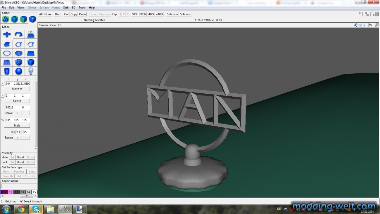
Task: Open the viewport View menu
Action: click(x=53, y=25)
